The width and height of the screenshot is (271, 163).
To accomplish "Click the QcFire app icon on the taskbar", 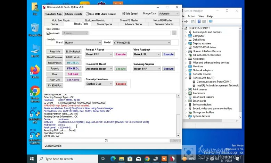I will click(172, 159).
